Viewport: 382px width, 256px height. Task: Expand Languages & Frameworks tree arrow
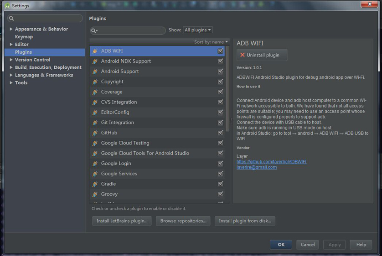point(11,75)
